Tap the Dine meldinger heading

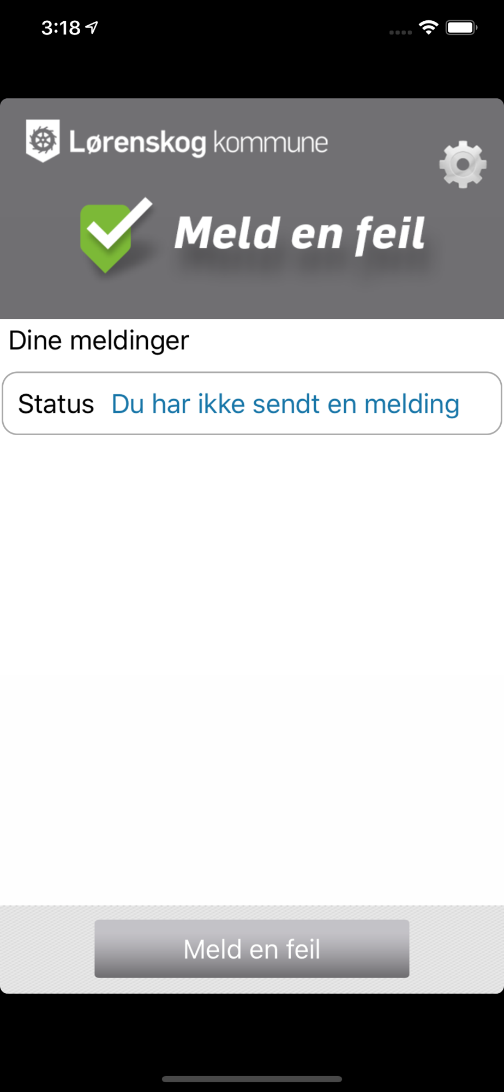(x=99, y=341)
